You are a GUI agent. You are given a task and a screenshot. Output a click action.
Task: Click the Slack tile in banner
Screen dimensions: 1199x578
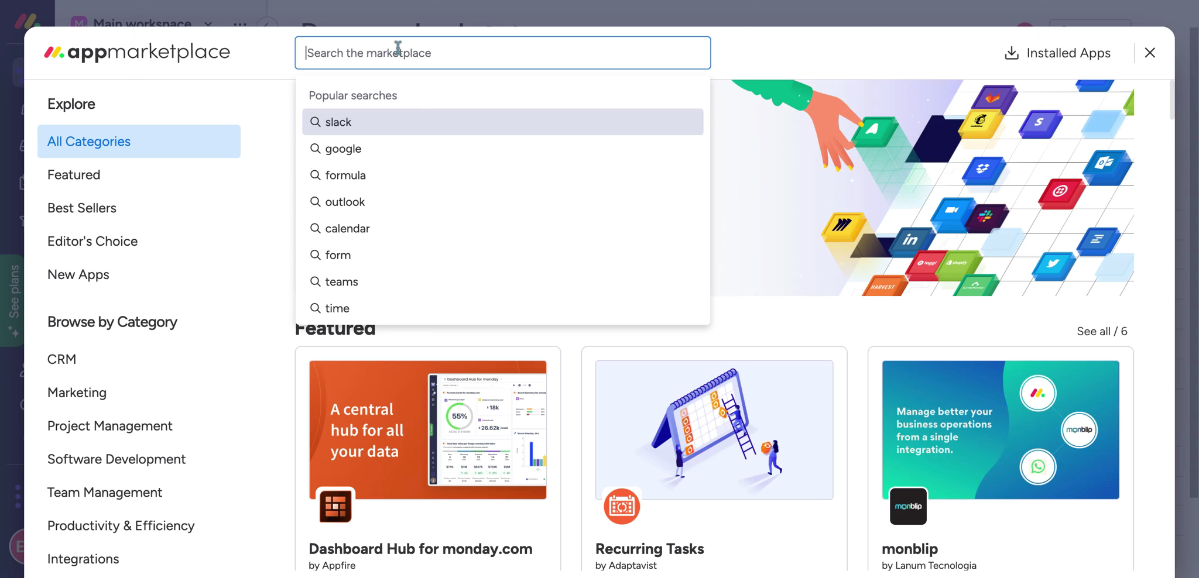[986, 218]
